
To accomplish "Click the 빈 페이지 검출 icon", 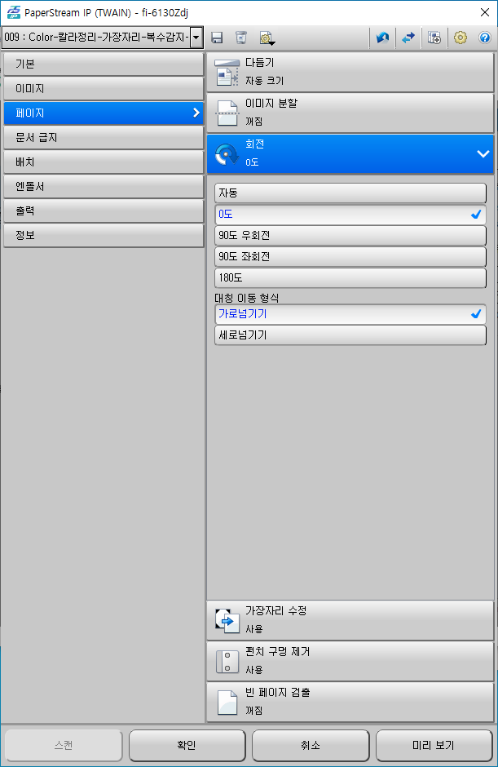I will click(x=227, y=703).
